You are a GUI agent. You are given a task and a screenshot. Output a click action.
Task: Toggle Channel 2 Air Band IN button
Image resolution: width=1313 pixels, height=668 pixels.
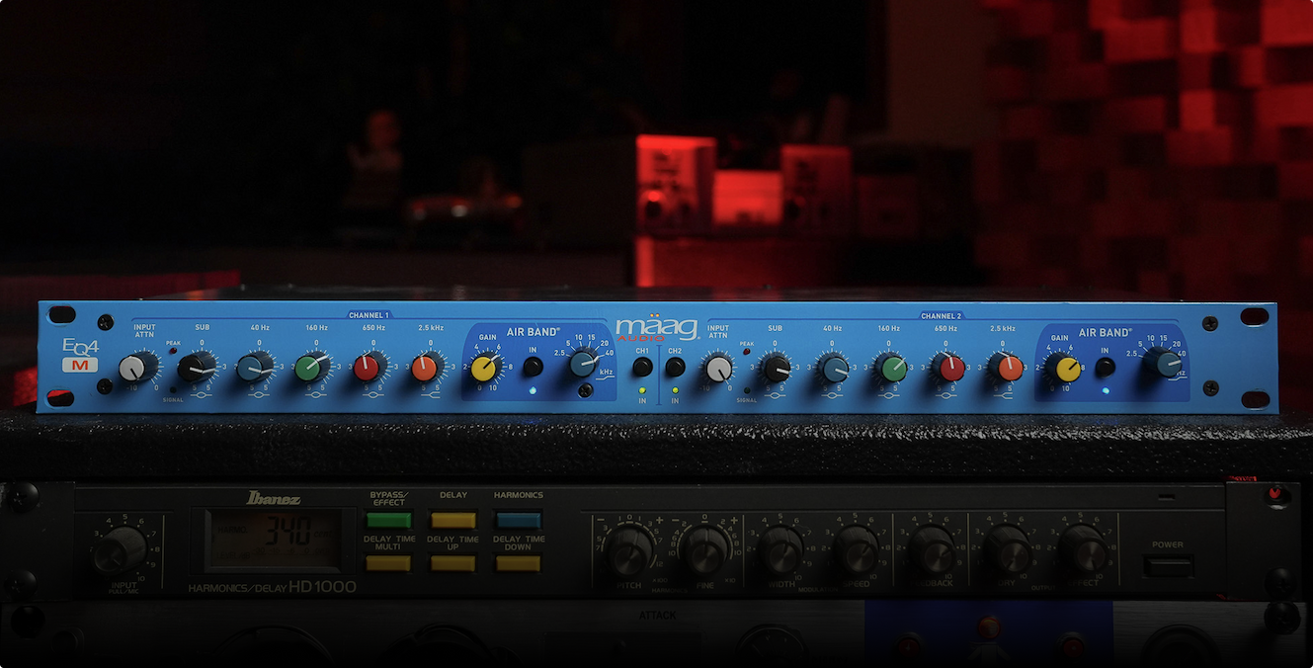(x=1106, y=367)
